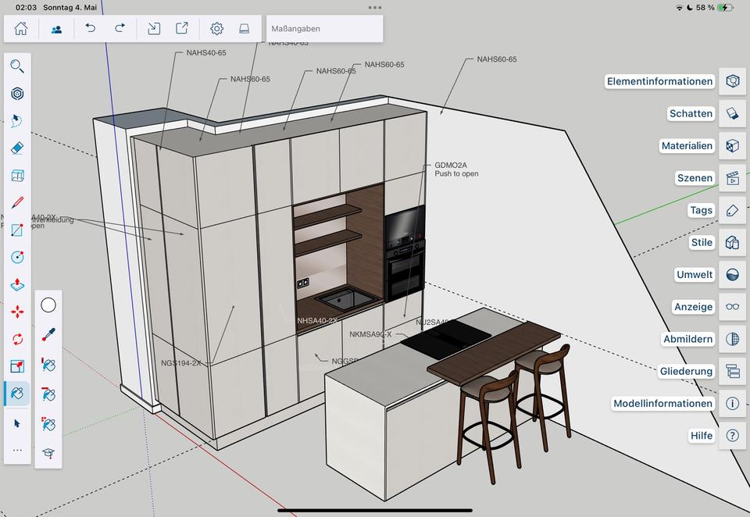Activate the Push/Pull tool

17,284
